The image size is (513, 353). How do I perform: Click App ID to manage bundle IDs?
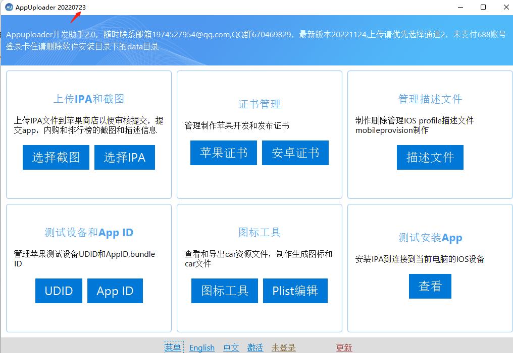point(115,291)
